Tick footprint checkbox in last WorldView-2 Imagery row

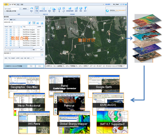(x=14, y=45)
